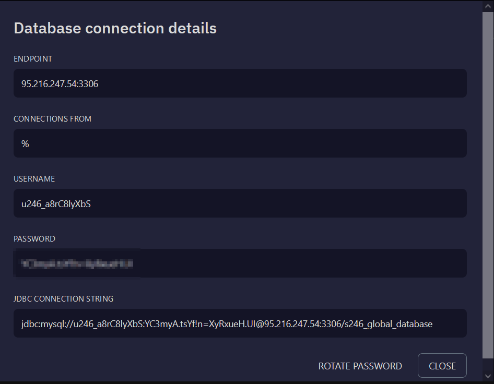The height and width of the screenshot is (384, 494).
Task: Click the "Database connection details" heading
Action: 115,28
